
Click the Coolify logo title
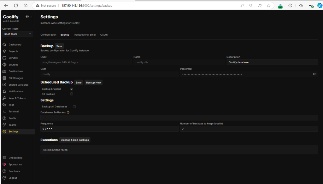pyautogui.click(x=11, y=17)
